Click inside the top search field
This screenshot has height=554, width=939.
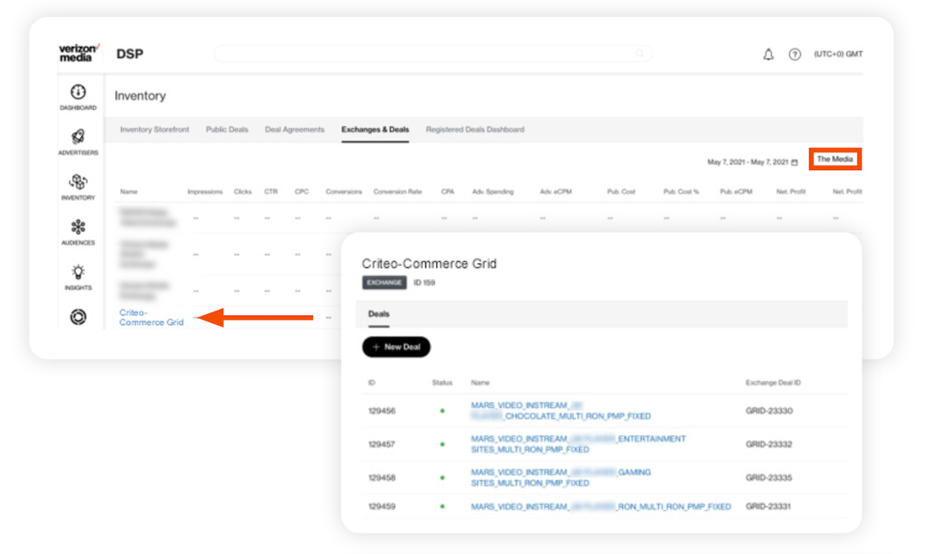point(433,54)
